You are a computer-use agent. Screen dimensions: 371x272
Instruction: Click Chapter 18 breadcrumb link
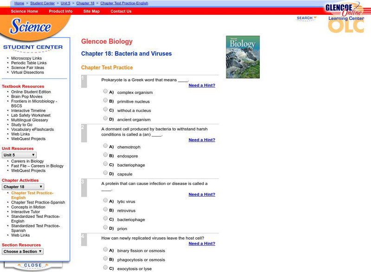click(85, 3)
